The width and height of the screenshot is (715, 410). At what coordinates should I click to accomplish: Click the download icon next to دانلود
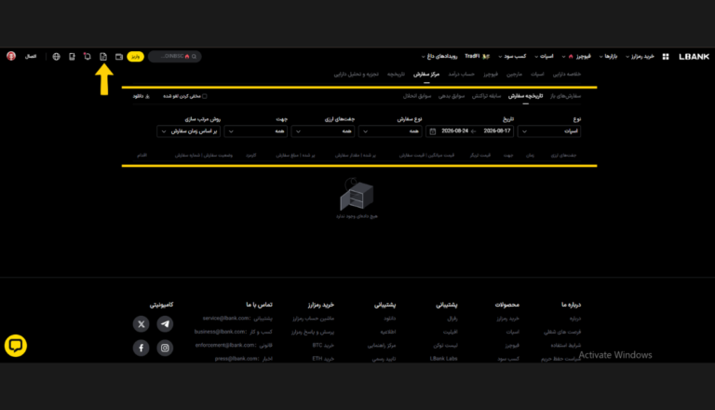(x=147, y=96)
